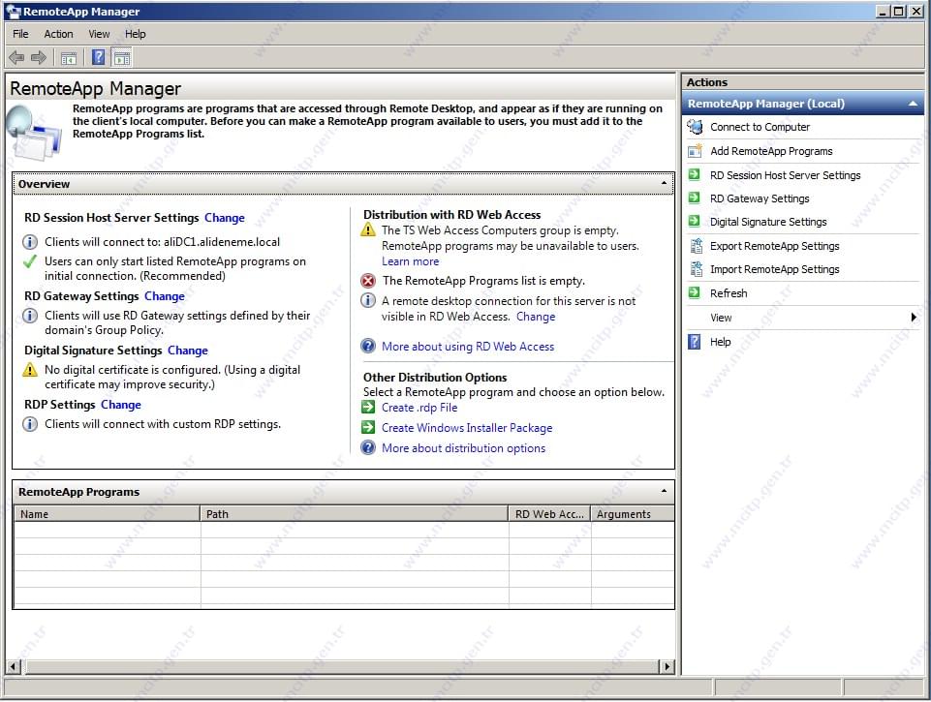
Task: Click the Path column header
Action: tap(355, 514)
